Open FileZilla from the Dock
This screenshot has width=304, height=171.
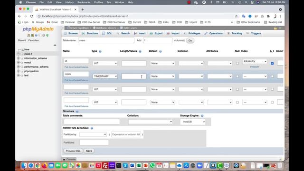105,166
